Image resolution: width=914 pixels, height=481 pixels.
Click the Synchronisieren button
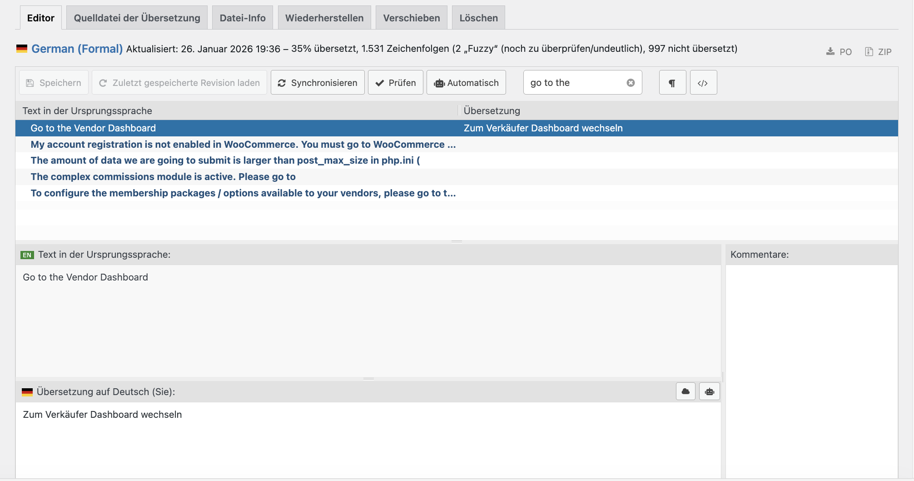tap(318, 83)
